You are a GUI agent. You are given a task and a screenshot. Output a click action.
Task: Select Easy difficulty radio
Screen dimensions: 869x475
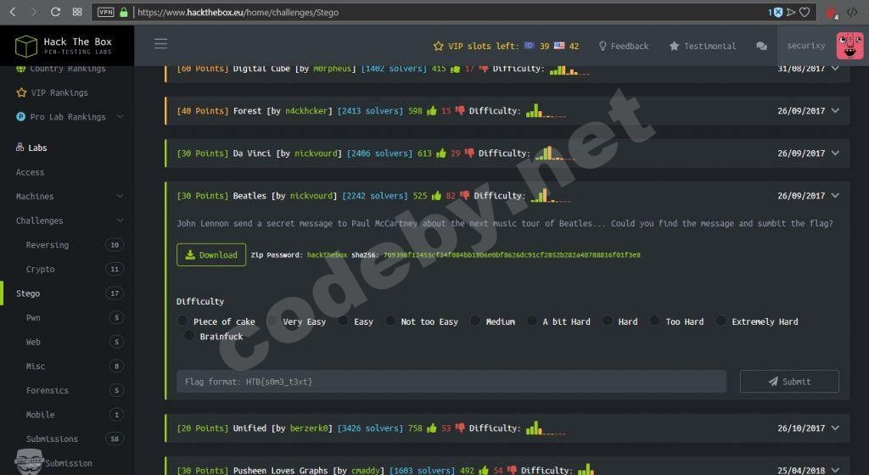[x=343, y=321]
